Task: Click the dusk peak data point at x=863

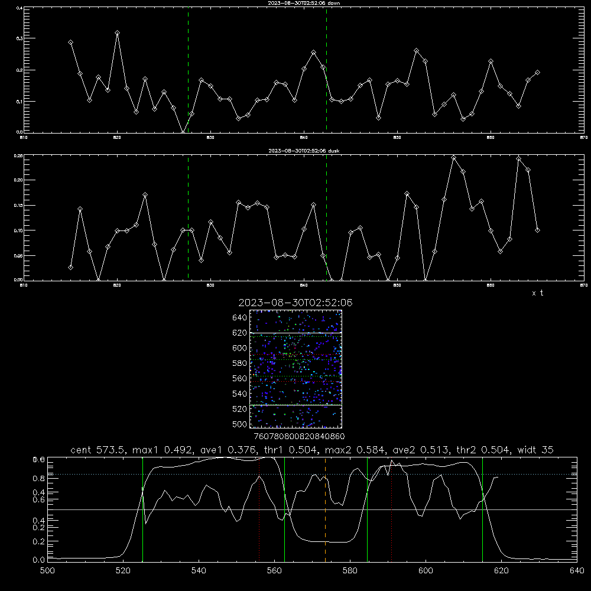Action: coord(519,158)
